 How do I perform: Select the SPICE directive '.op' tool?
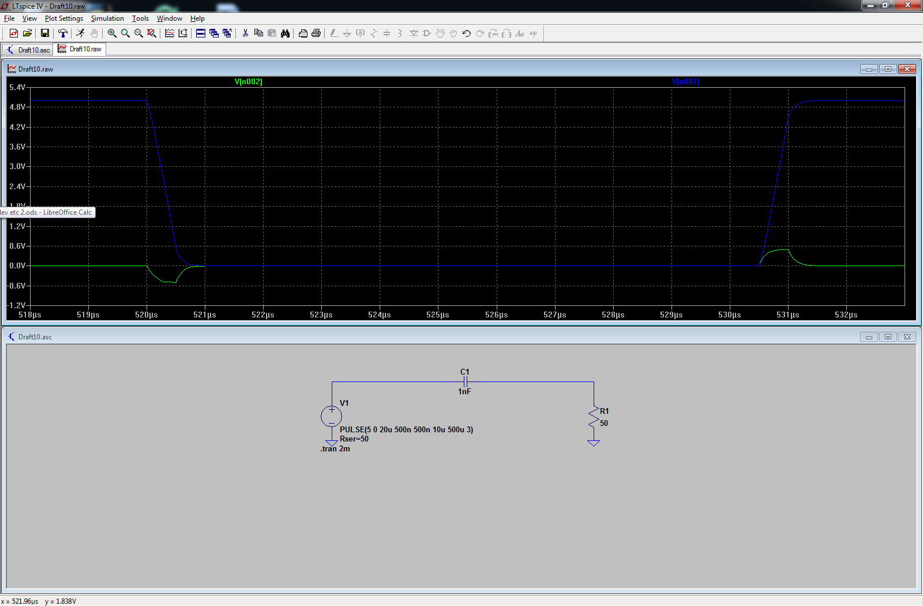pyautogui.click(x=533, y=33)
